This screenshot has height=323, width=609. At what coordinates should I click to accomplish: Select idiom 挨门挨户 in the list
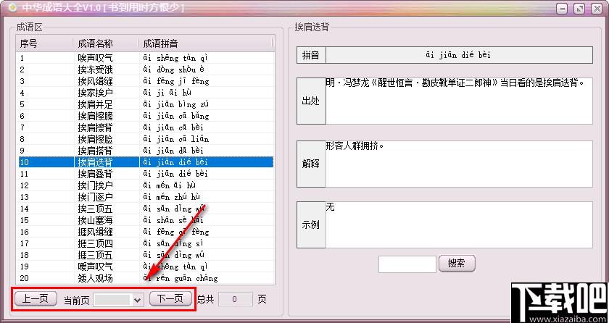coord(95,185)
